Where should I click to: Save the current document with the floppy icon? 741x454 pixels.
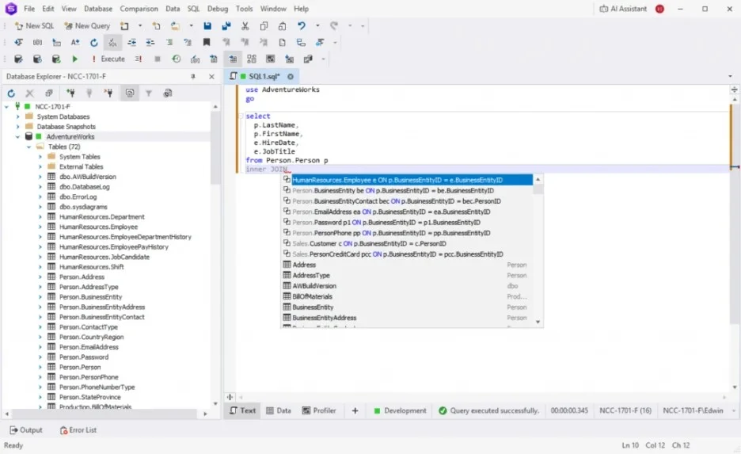207,26
